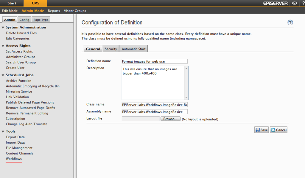Switch to the Security tab

[x=111, y=49]
